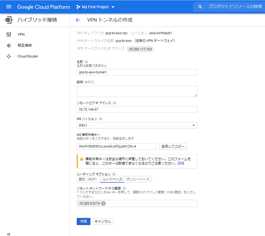Open VPN in the sidebar
The height and width of the screenshot is (236, 265).
[21, 34]
